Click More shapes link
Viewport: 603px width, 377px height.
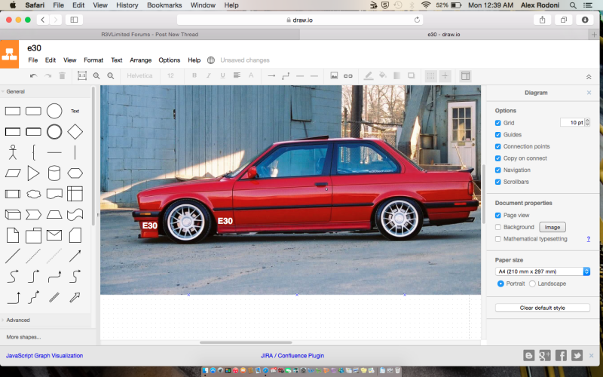pos(23,337)
